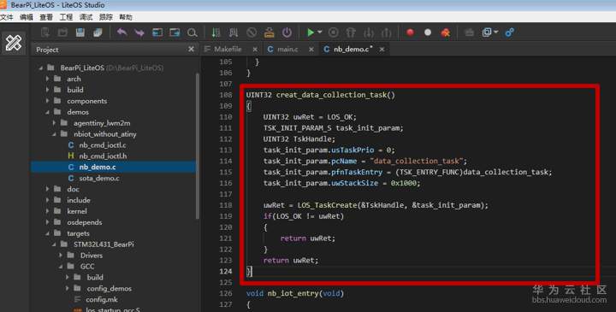Click the Project panel vertical scrollbar
Screen dimensions: 616x312
tap(198, 145)
